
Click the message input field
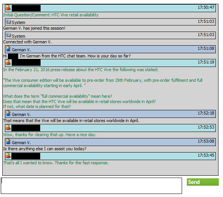click(x=91, y=186)
